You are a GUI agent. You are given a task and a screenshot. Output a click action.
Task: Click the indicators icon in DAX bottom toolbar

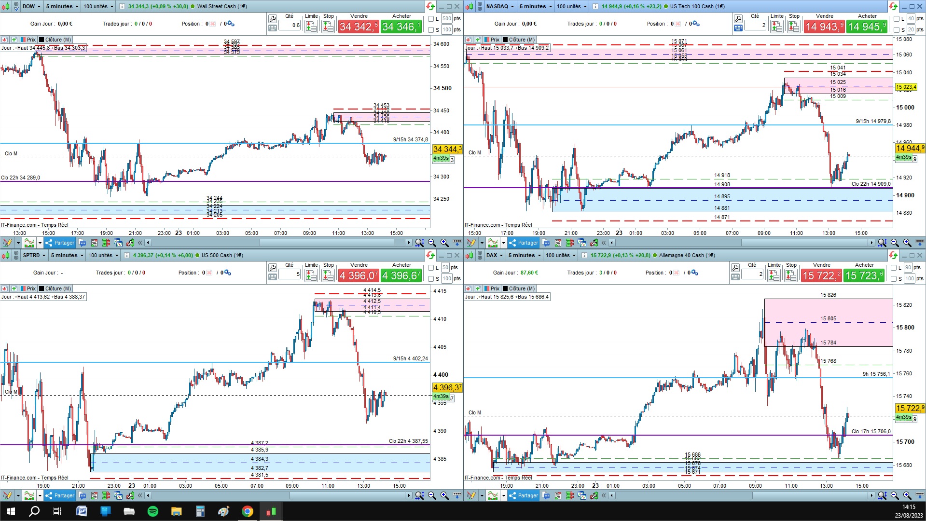[x=493, y=495]
